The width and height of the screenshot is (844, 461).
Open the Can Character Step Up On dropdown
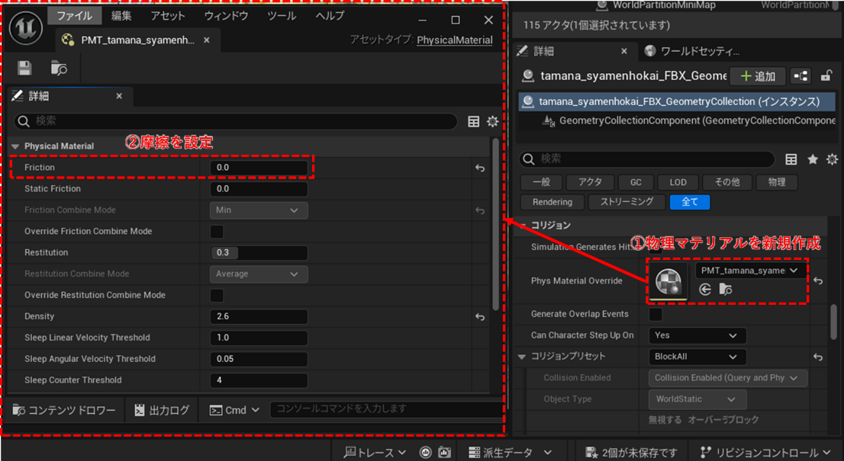[x=696, y=335]
